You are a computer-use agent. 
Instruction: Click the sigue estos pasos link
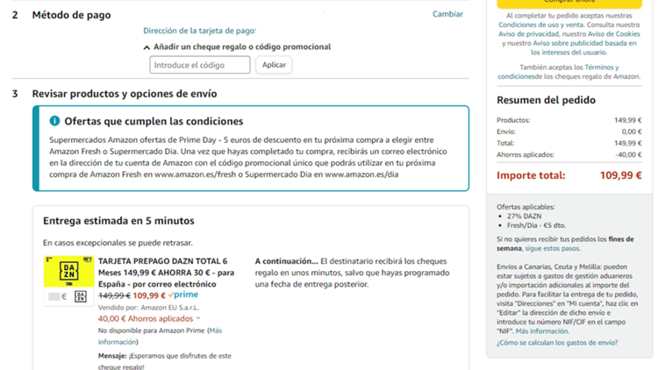(x=553, y=248)
